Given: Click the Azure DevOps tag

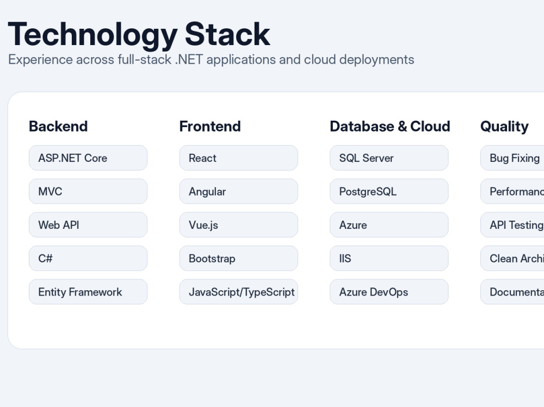Looking at the screenshot, I should click(389, 292).
